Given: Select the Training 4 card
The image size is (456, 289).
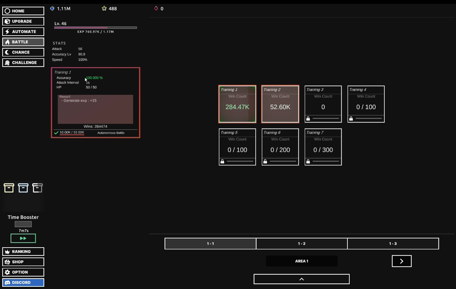Looking at the screenshot, I should [366, 104].
